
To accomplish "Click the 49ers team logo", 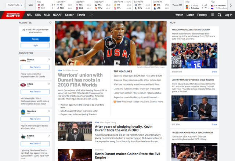I will coord(23,85).
